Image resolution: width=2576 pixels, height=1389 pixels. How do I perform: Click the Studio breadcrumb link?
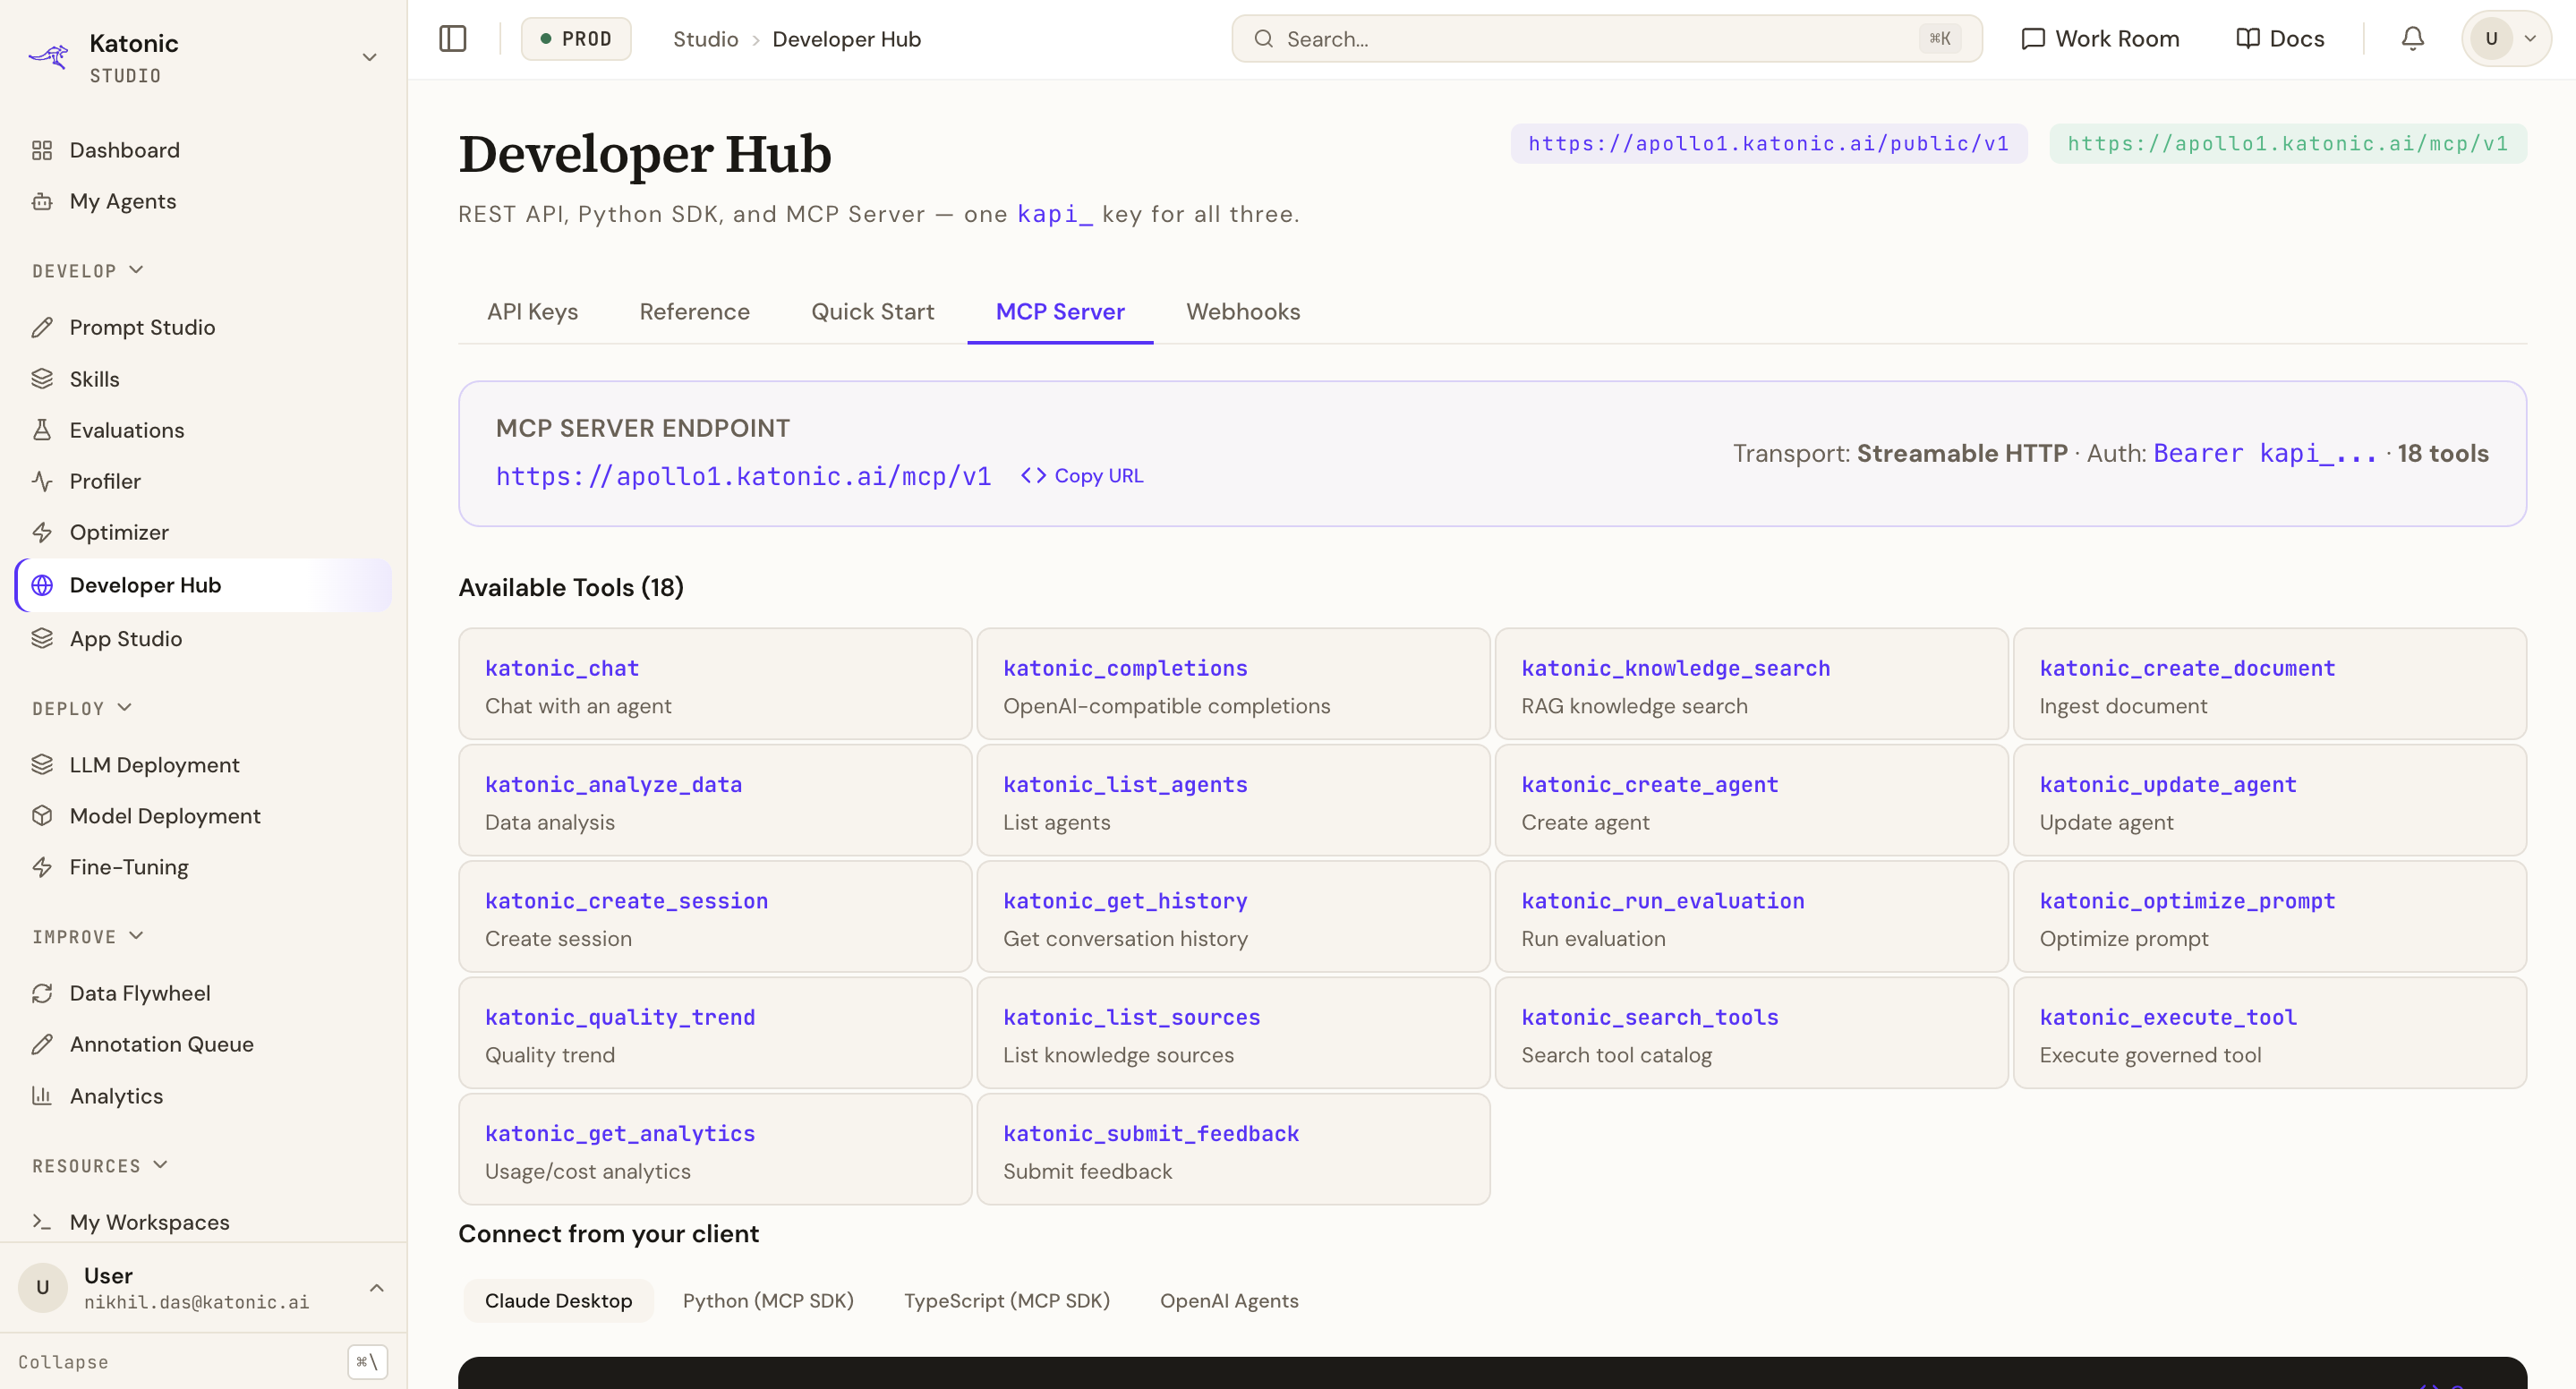click(x=705, y=39)
